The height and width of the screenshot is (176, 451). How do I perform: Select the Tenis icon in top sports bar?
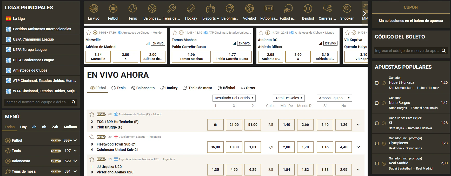tap(132, 9)
